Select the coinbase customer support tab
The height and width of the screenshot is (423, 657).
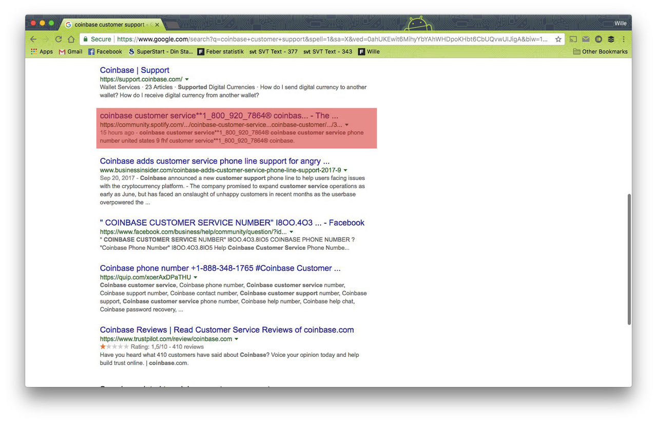point(111,24)
